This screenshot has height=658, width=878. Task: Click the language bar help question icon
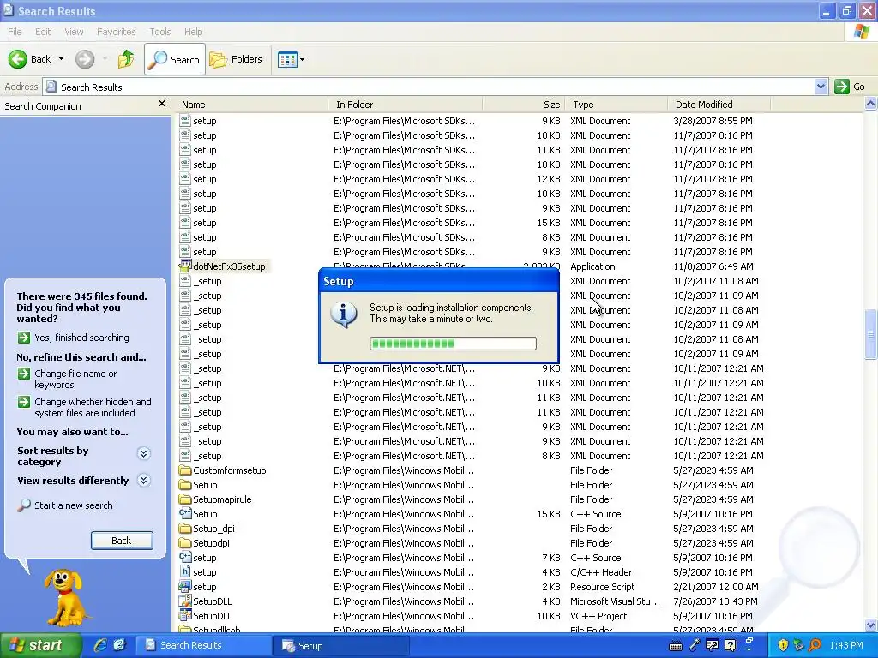(731, 646)
